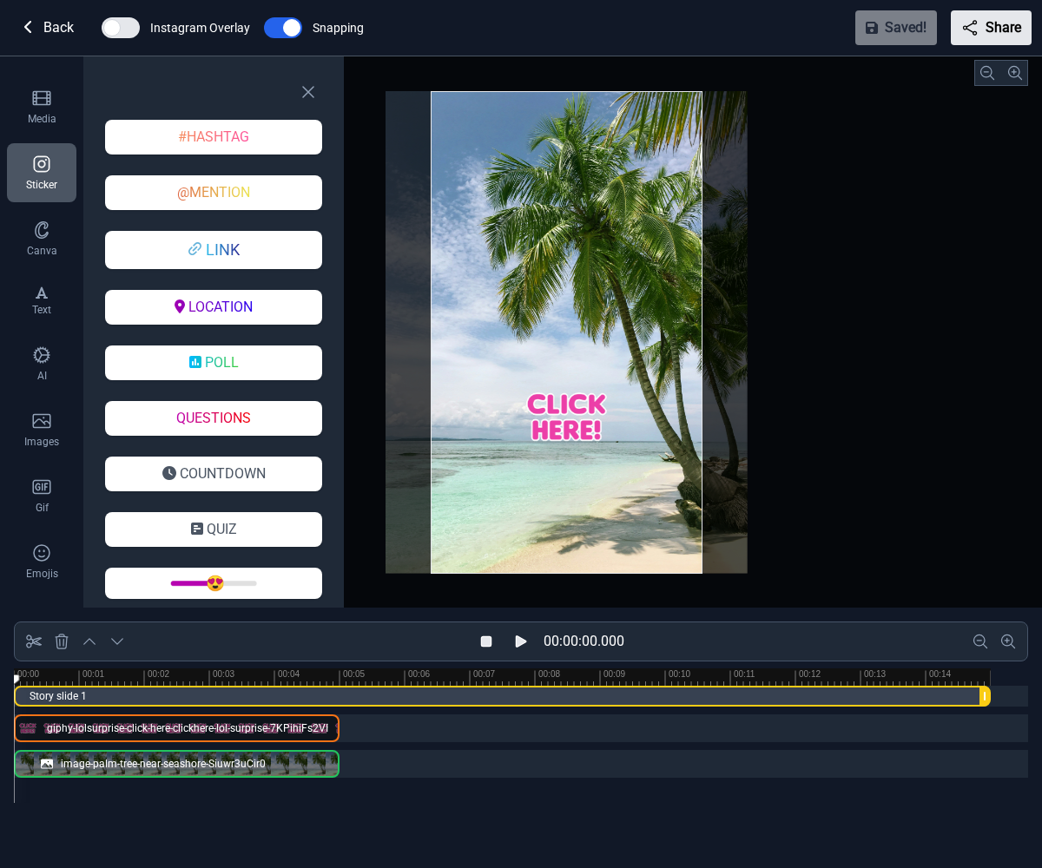Click the trash delete icon

[62, 641]
